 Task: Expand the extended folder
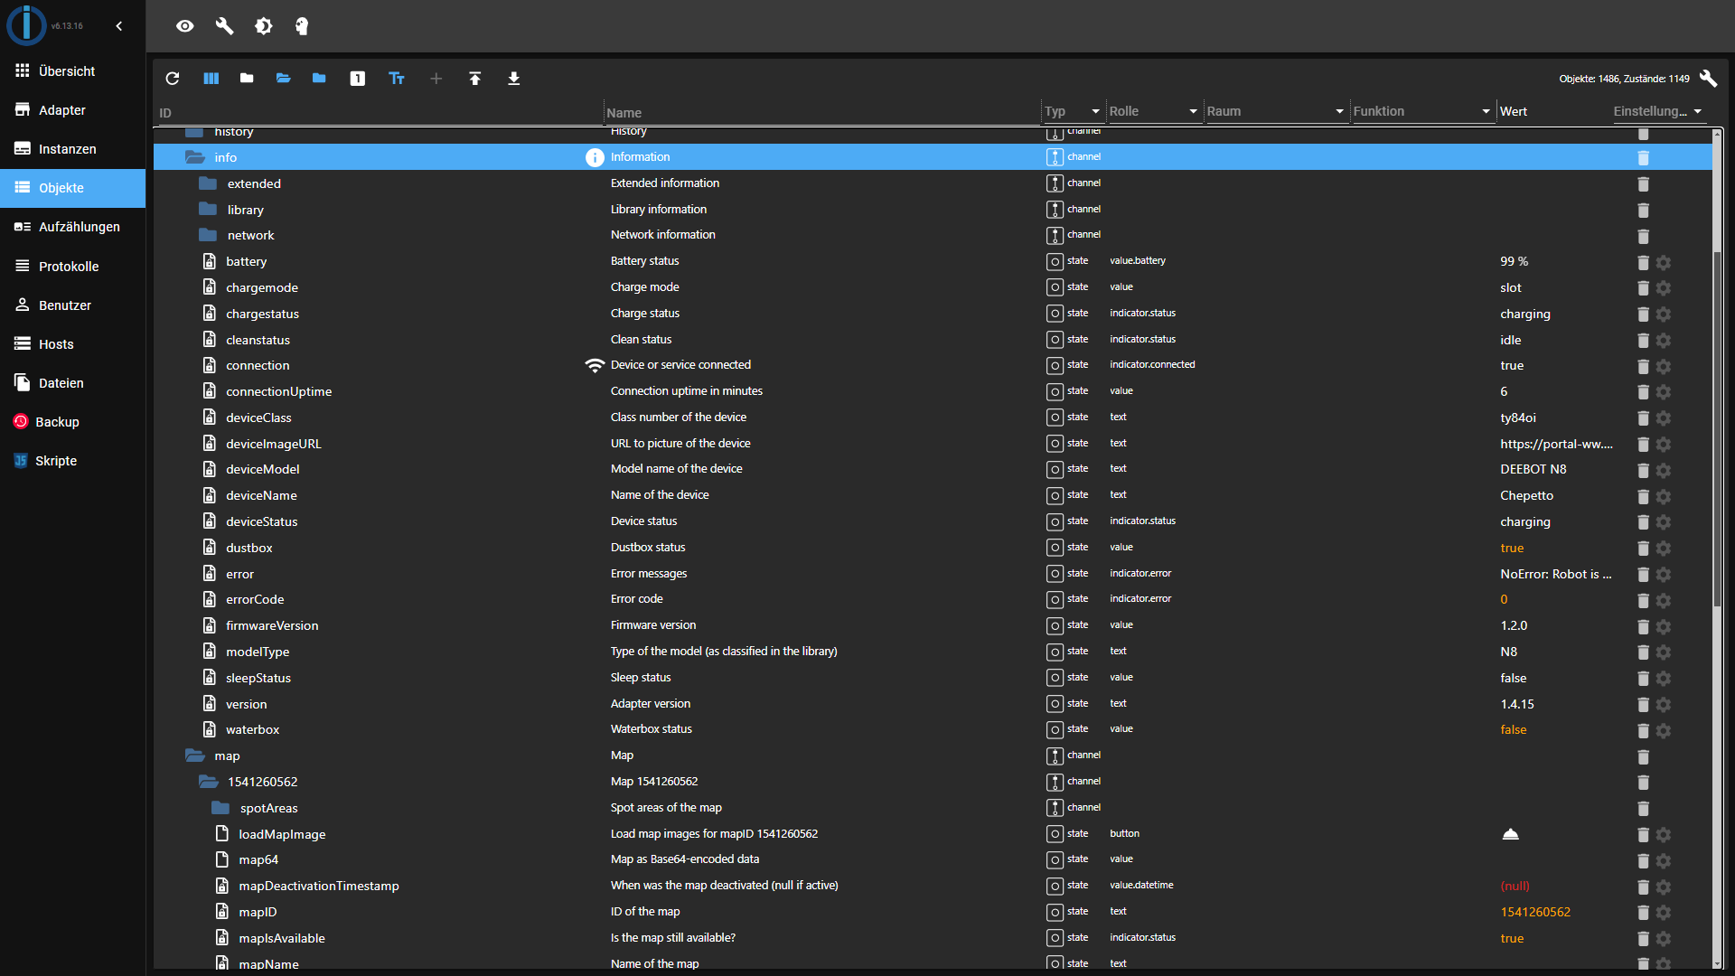click(x=208, y=183)
